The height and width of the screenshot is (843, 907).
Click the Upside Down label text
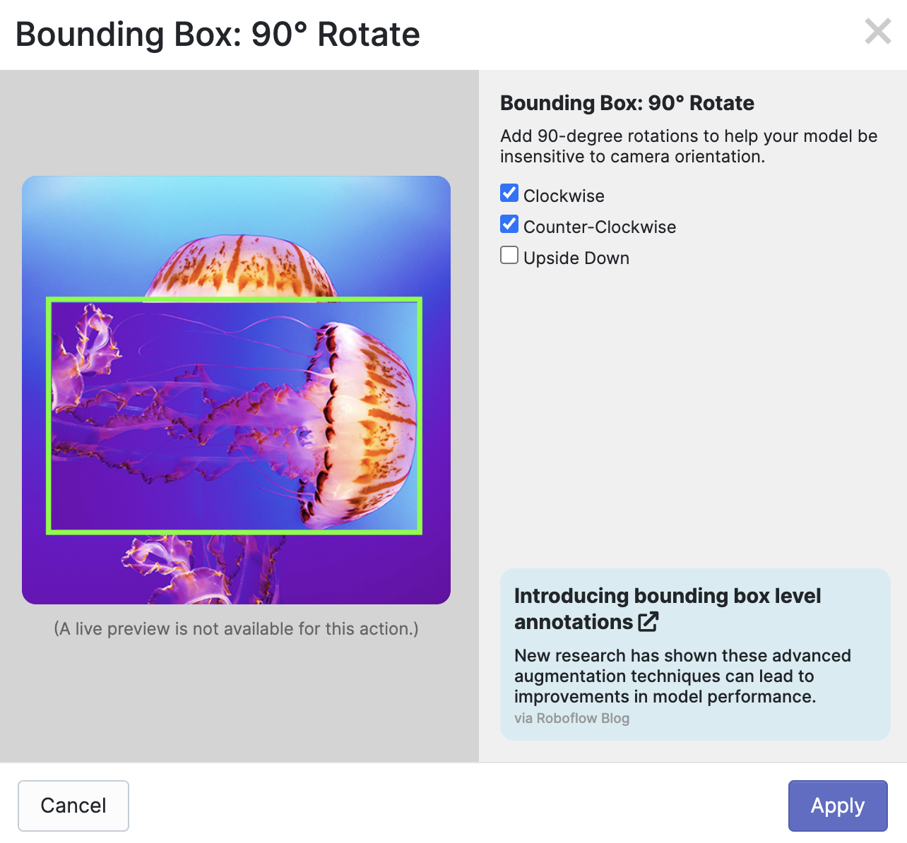[576, 258]
